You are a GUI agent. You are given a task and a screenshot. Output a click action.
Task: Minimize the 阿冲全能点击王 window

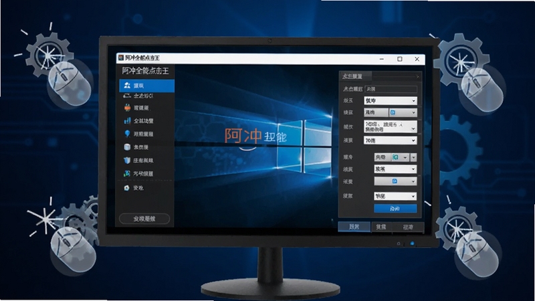coord(382,59)
